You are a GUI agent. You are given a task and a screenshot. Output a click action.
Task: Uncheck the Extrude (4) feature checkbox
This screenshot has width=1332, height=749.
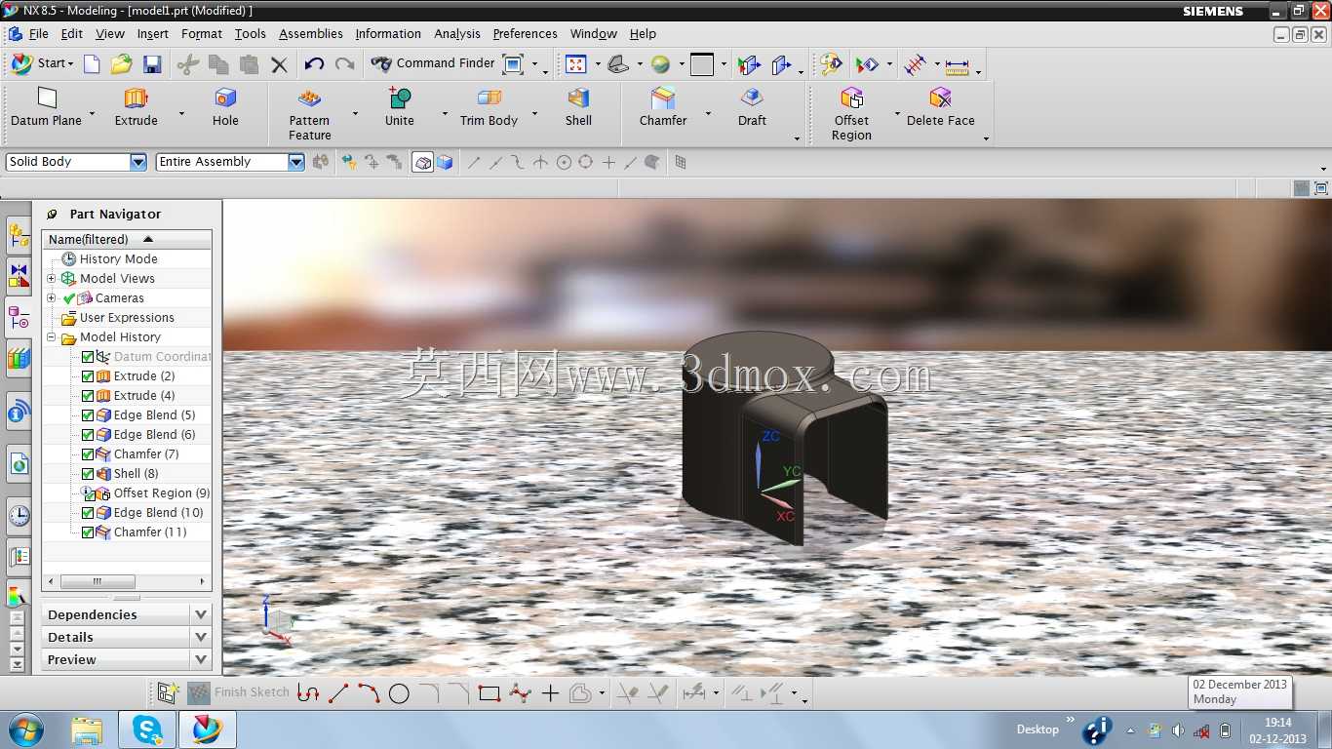[x=88, y=396]
